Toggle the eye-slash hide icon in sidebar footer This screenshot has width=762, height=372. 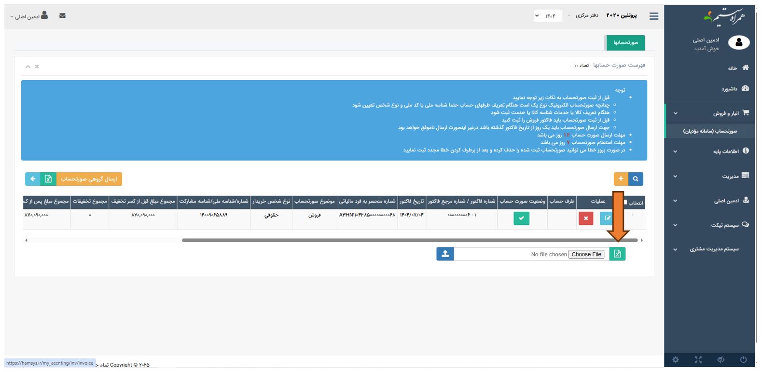coord(720,360)
